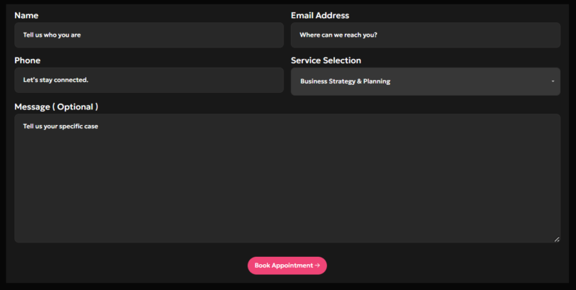The height and width of the screenshot is (290, 576).
Task: Click the 'Let's stay connected.' placeholder
Action: tap(56, 80)
